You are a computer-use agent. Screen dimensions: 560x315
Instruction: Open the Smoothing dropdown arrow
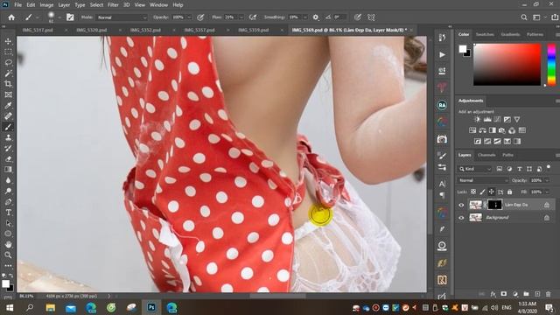[305, 17]
